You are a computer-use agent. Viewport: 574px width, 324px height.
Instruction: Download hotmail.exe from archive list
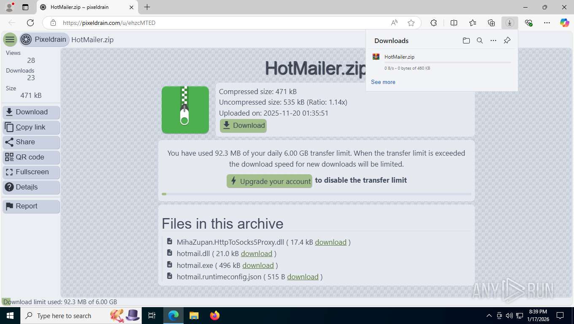coord(258,265)
